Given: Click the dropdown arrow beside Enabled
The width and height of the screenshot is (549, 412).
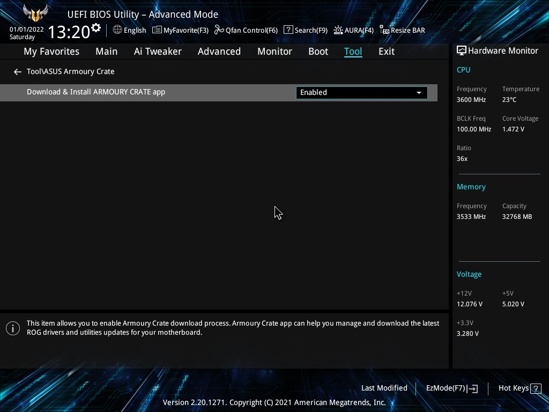Looking at the screenshot, I should pyautogui.click(x=419, y=93).
